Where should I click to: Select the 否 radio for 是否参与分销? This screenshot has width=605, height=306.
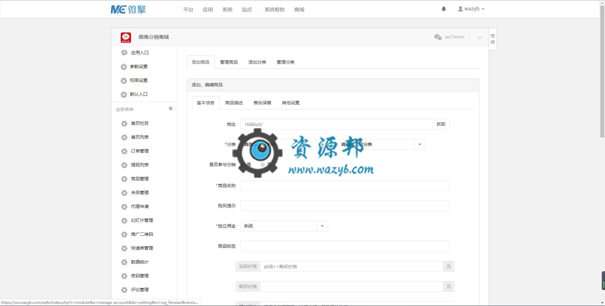click(x=263, y=165)
